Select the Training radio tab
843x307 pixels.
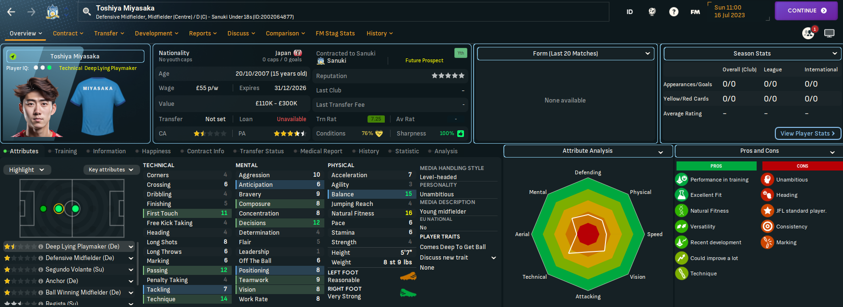pyautogui.click(x=63, y=151)
